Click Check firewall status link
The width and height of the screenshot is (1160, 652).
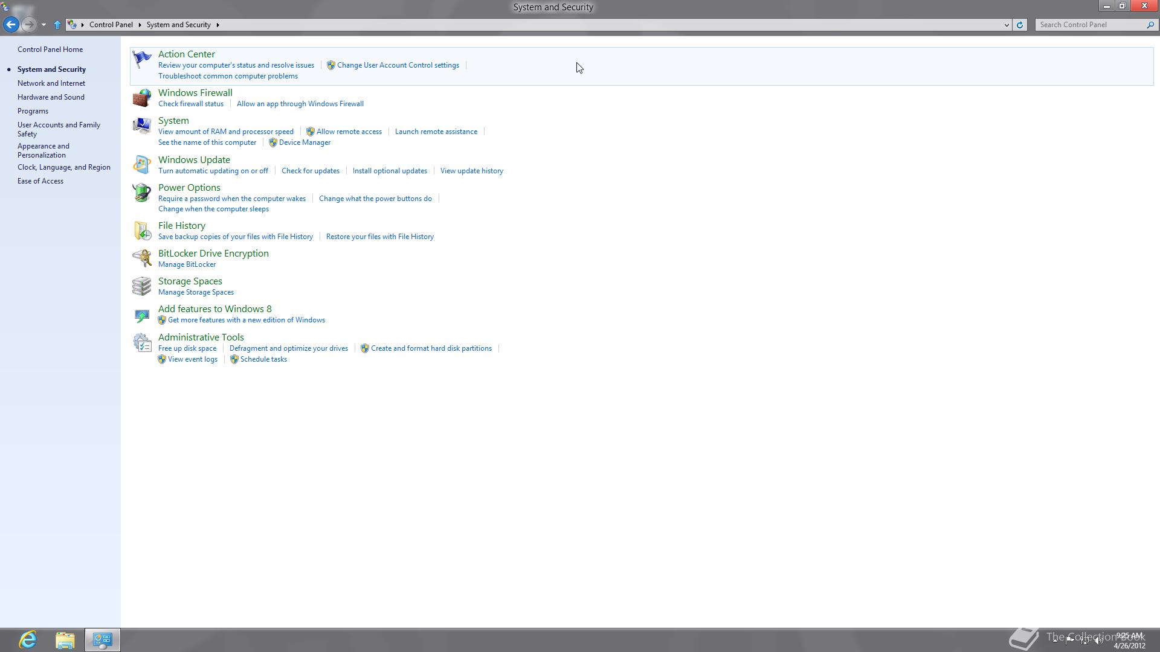click(x=191, y=104)
